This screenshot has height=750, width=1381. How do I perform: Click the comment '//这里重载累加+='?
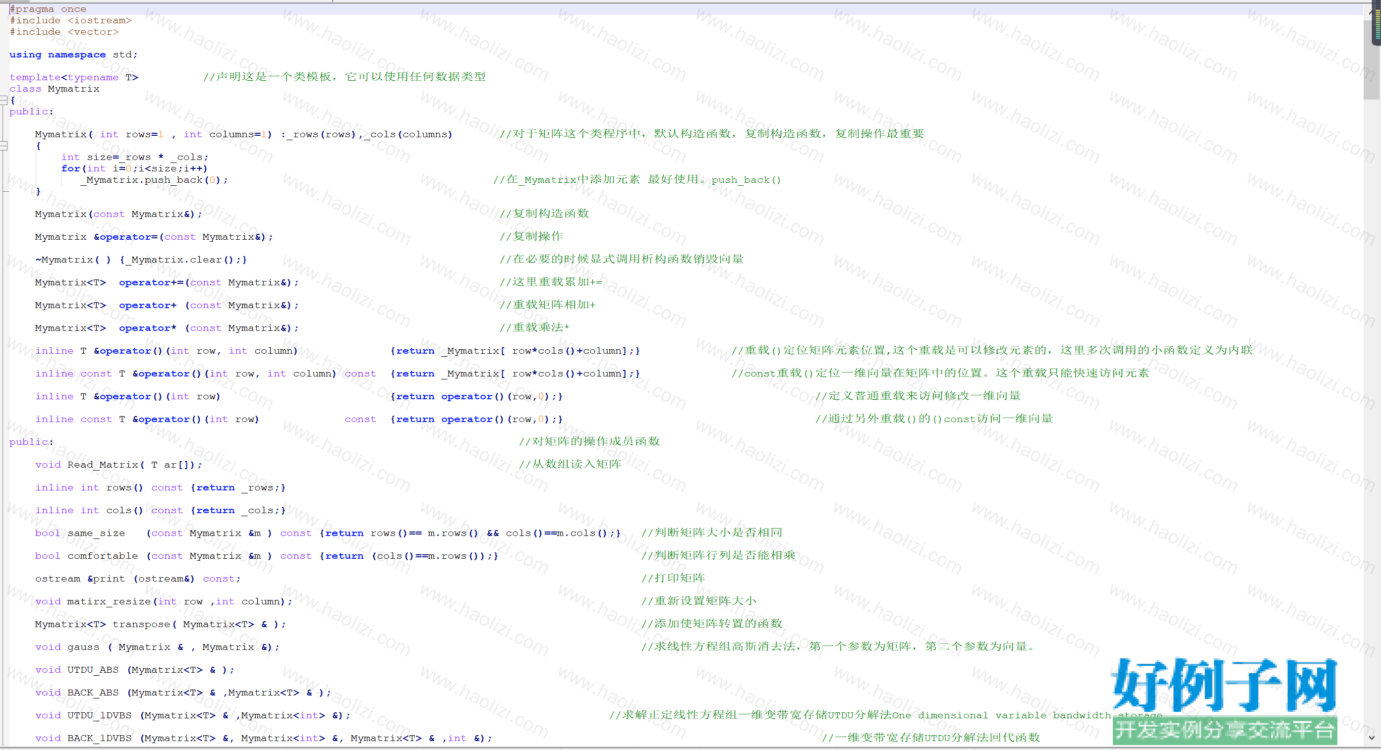tap(551, 282)
